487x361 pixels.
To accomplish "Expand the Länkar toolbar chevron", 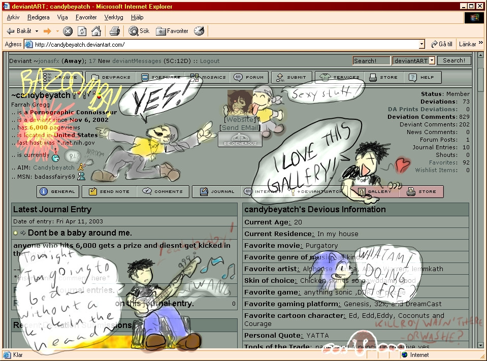I will [x=481, y=43].
